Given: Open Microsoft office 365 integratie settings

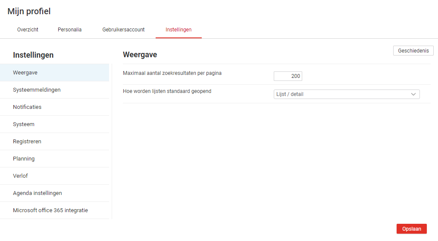Looking at the screenshot, I should point(50,210).
